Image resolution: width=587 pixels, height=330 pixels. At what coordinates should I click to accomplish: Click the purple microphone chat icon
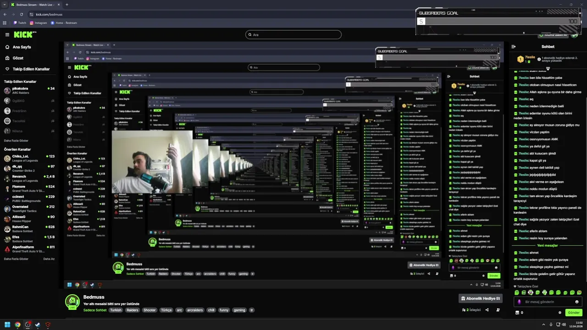[x=519, y=302]
